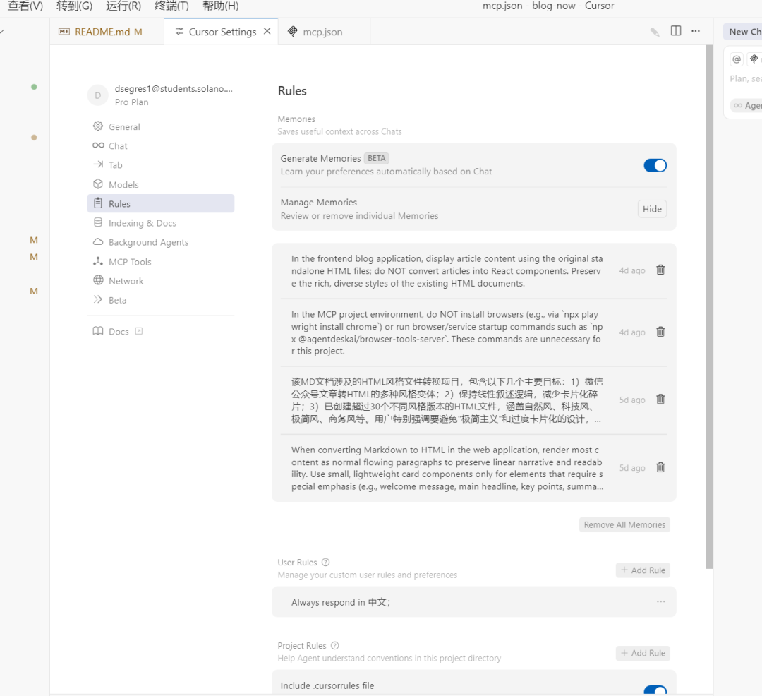Screen dimensions: 762x696
Task: Toggle Include .cursorrules file switch
Action: (655, 690)
